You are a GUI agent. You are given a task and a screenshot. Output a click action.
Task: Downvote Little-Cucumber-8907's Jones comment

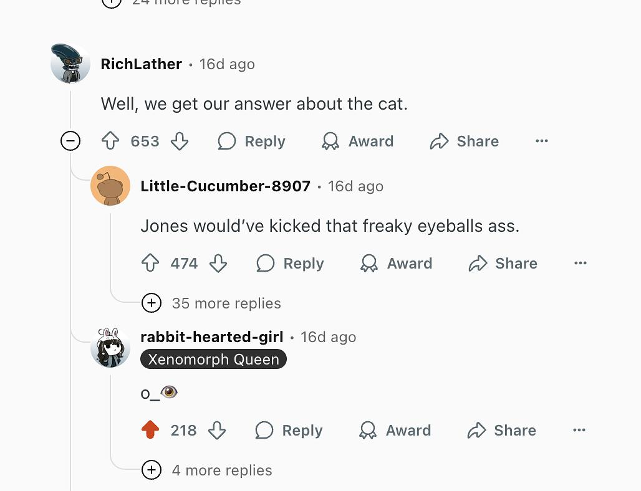[218, 264]
